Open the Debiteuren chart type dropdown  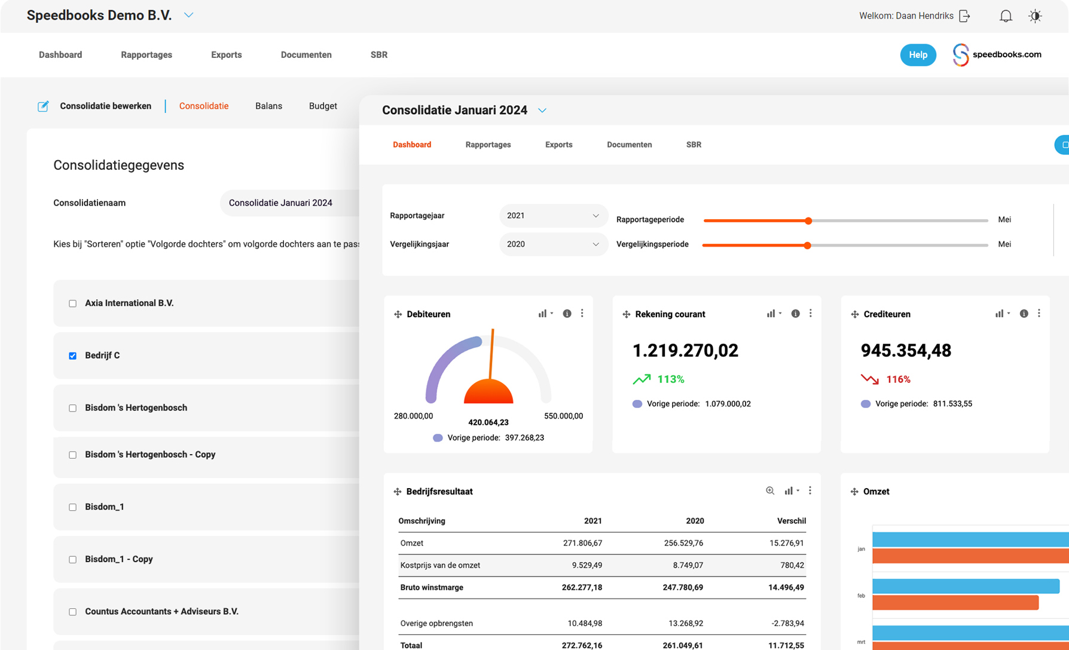tap(545, 314)
